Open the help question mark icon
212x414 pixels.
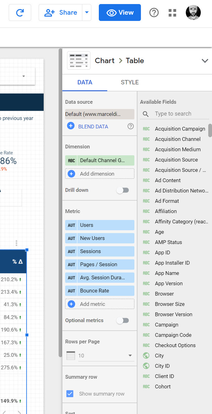(x=154, y=12)
